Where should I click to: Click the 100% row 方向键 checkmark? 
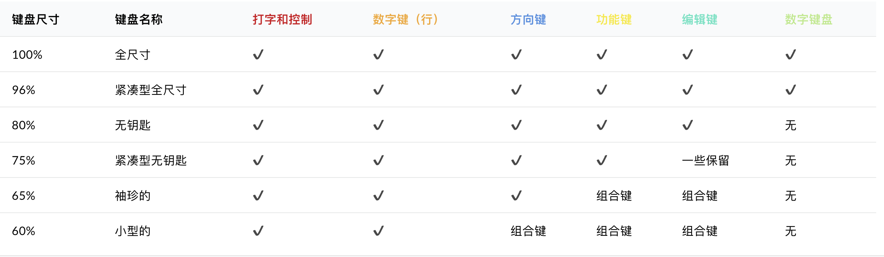pos(516,54)
